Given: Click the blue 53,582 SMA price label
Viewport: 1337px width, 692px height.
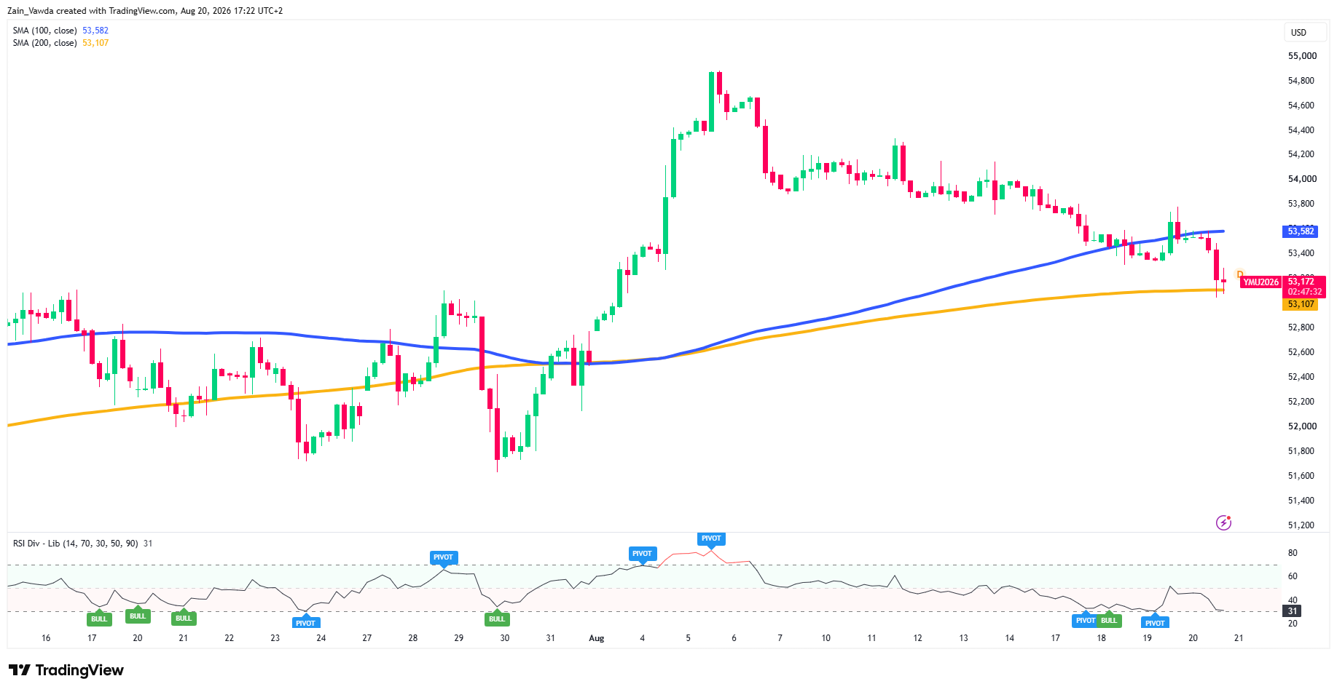Looking at the screenshot, I should (x=1301, y=231).
